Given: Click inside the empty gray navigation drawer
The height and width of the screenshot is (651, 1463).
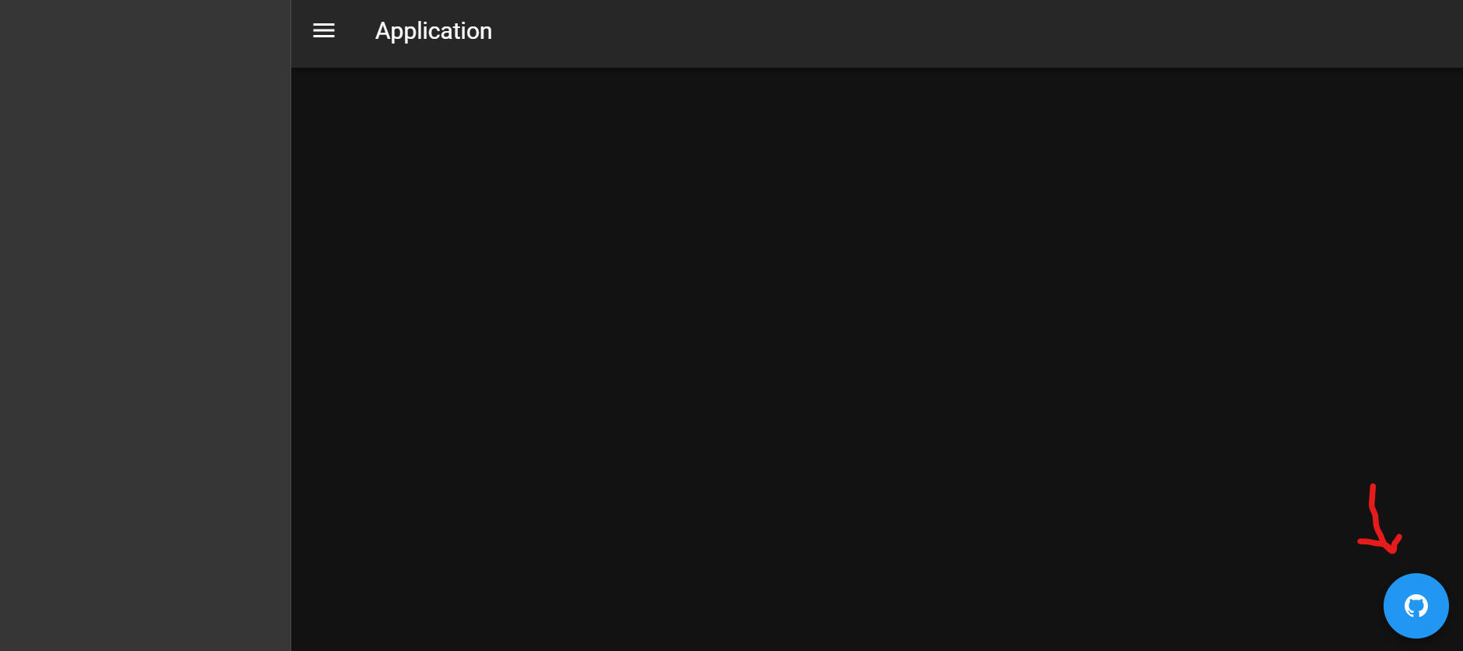Looking at the screenshot, I should [x=145, y=325].
